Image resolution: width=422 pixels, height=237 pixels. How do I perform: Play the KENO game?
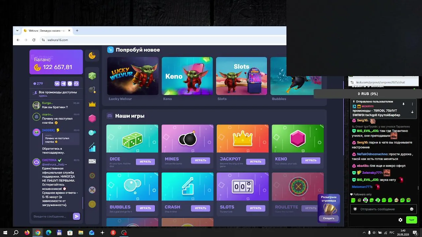[x=311, y=160]
